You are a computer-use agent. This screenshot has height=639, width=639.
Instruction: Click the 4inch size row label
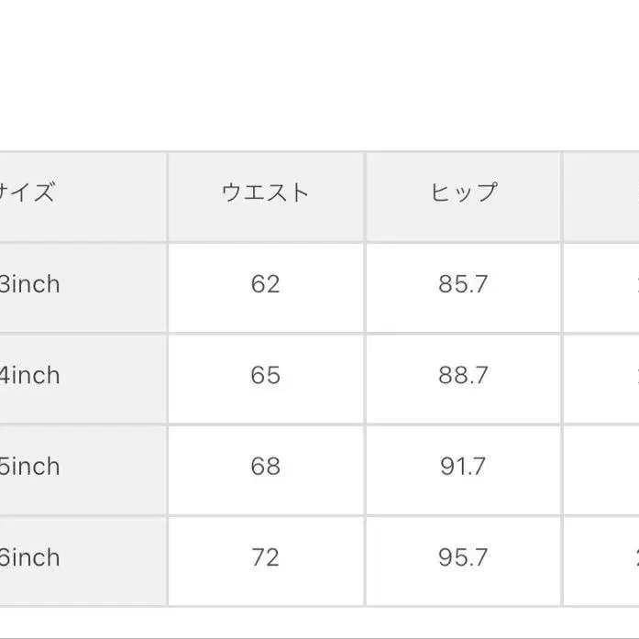point(29,375)
